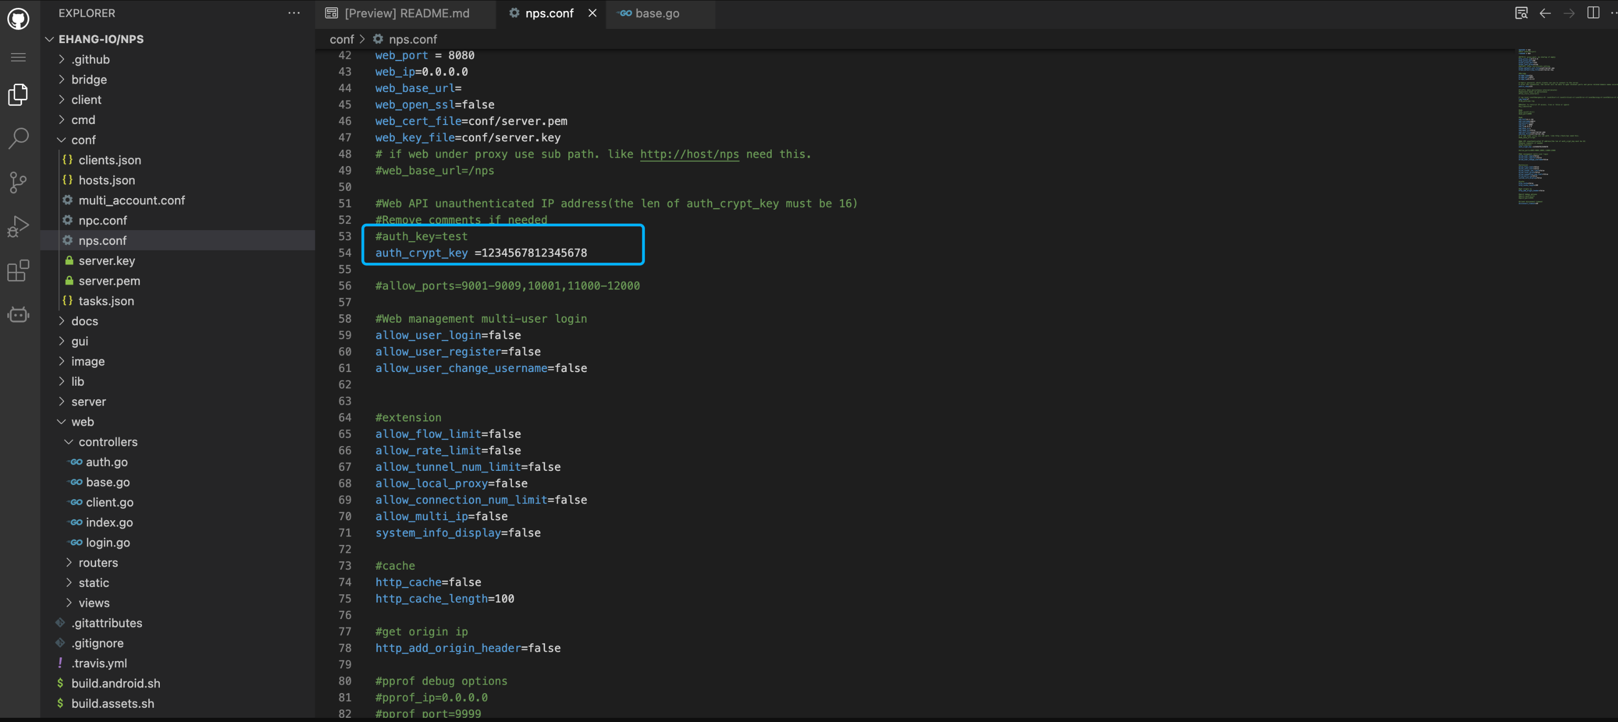1618x722 pixels.
Task: Open the Explorer more actions ellipsis
Action: coord(293,13)
